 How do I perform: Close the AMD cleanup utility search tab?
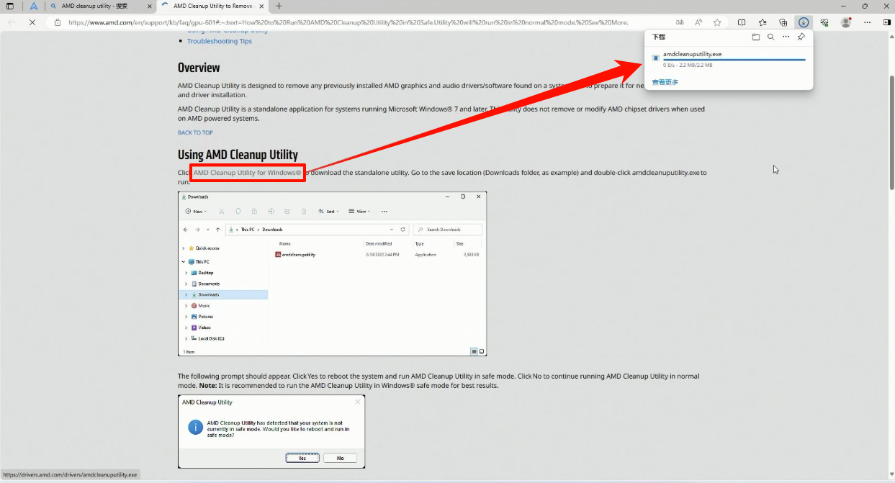point(149,6)
